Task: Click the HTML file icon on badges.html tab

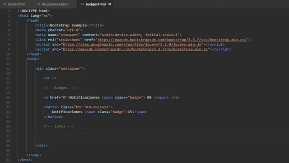Action: pos(82,4)
